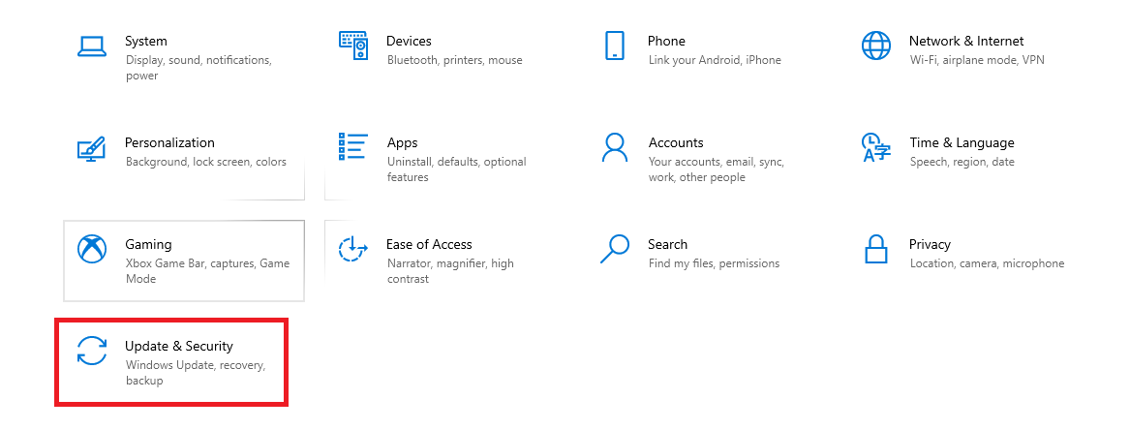
Task: Click the Phone icon
Action: (614, 46)
